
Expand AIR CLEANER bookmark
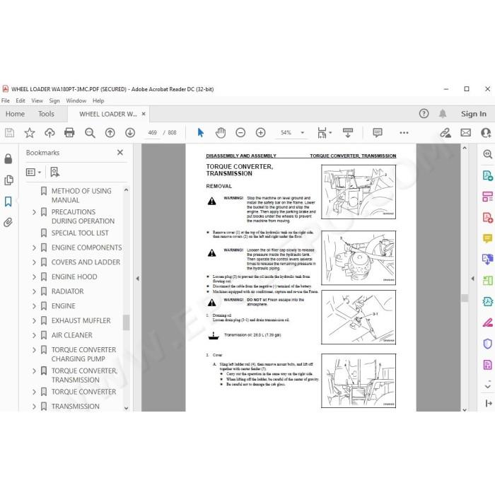click(34, 335)
